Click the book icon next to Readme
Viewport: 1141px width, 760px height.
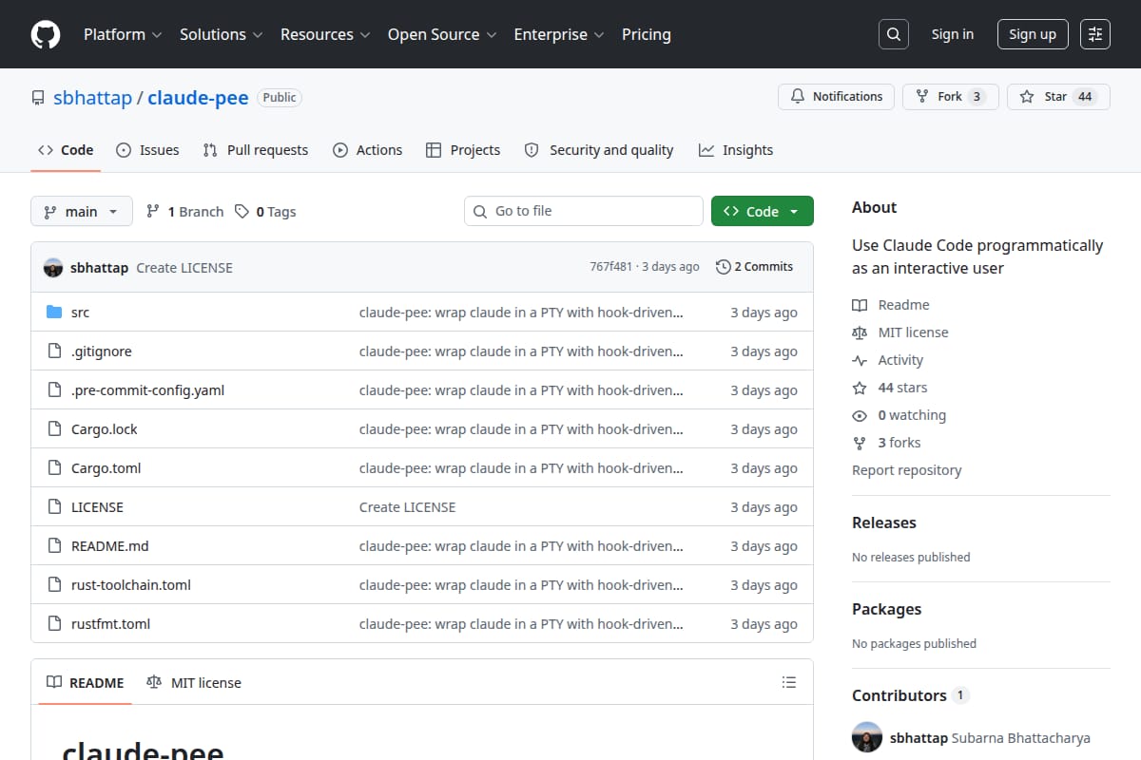tap(860, 305)
